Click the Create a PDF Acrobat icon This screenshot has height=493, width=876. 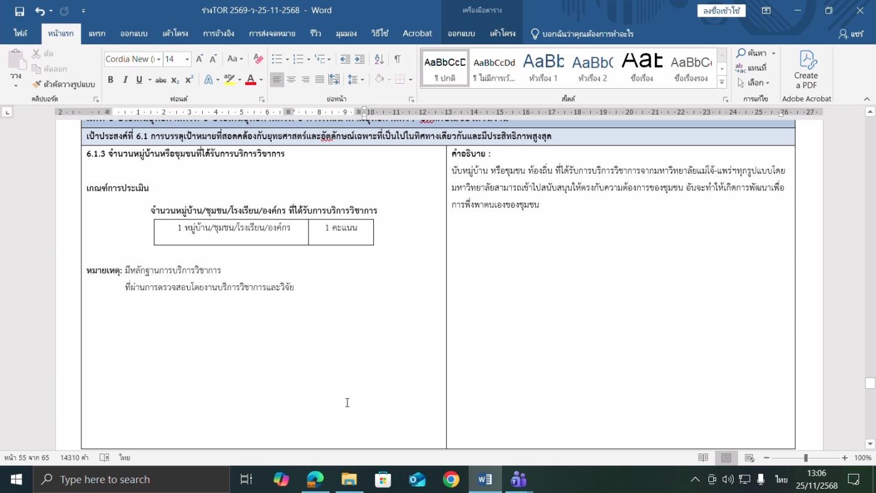(806, 70)
